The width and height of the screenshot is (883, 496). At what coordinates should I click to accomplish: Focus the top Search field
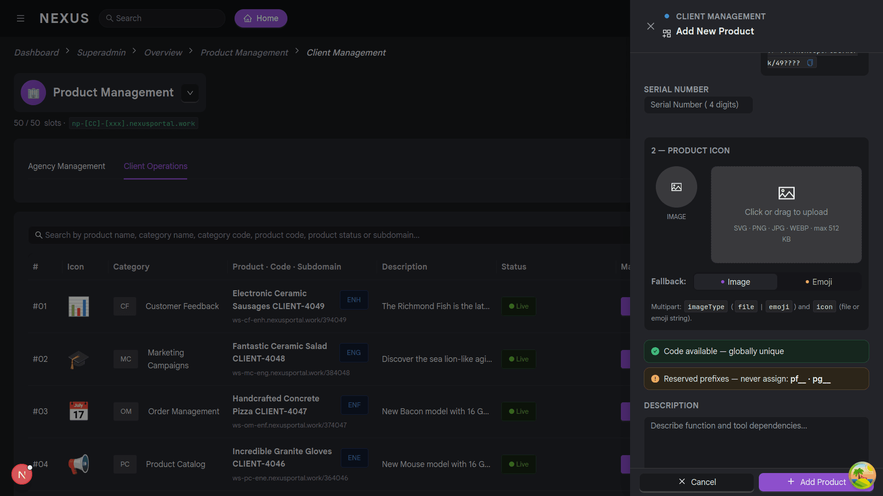(162, 18)
